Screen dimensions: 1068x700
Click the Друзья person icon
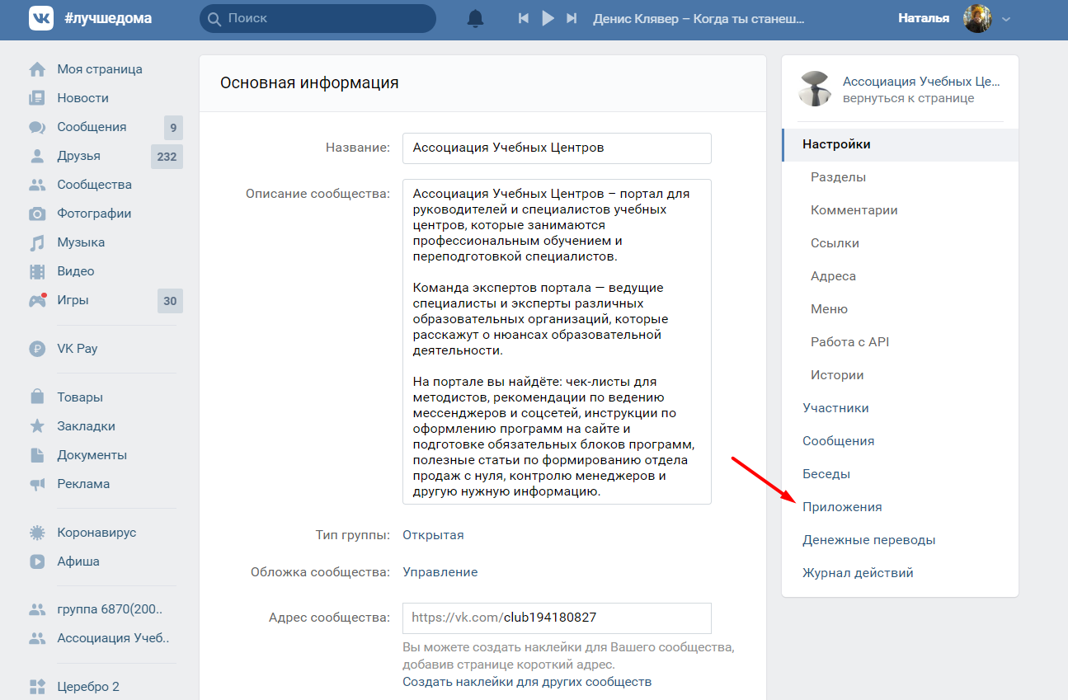pos(37,156)
